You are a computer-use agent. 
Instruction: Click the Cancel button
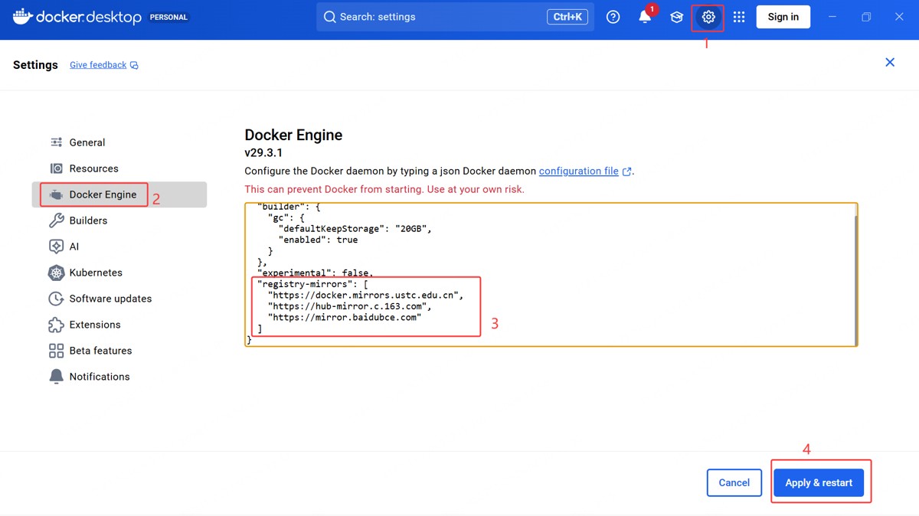coord(734,482)
